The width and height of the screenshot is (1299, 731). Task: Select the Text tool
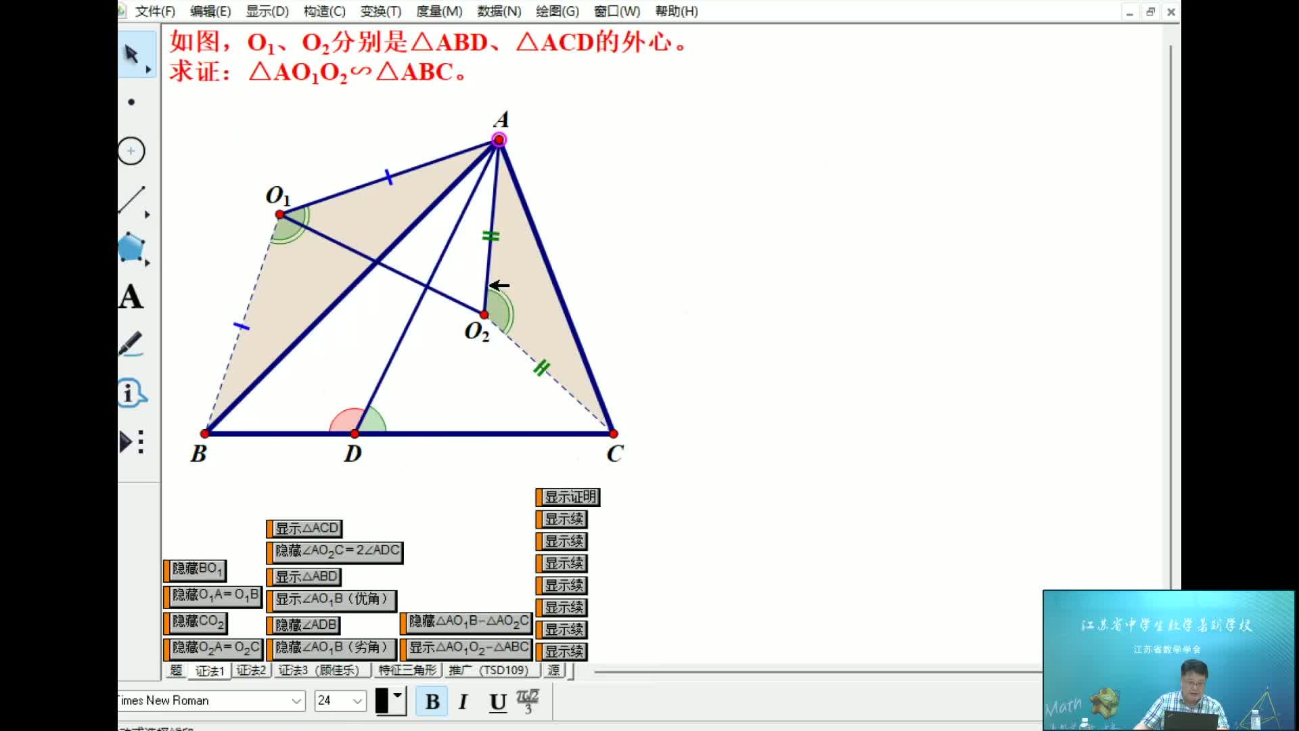coord(131,296)
